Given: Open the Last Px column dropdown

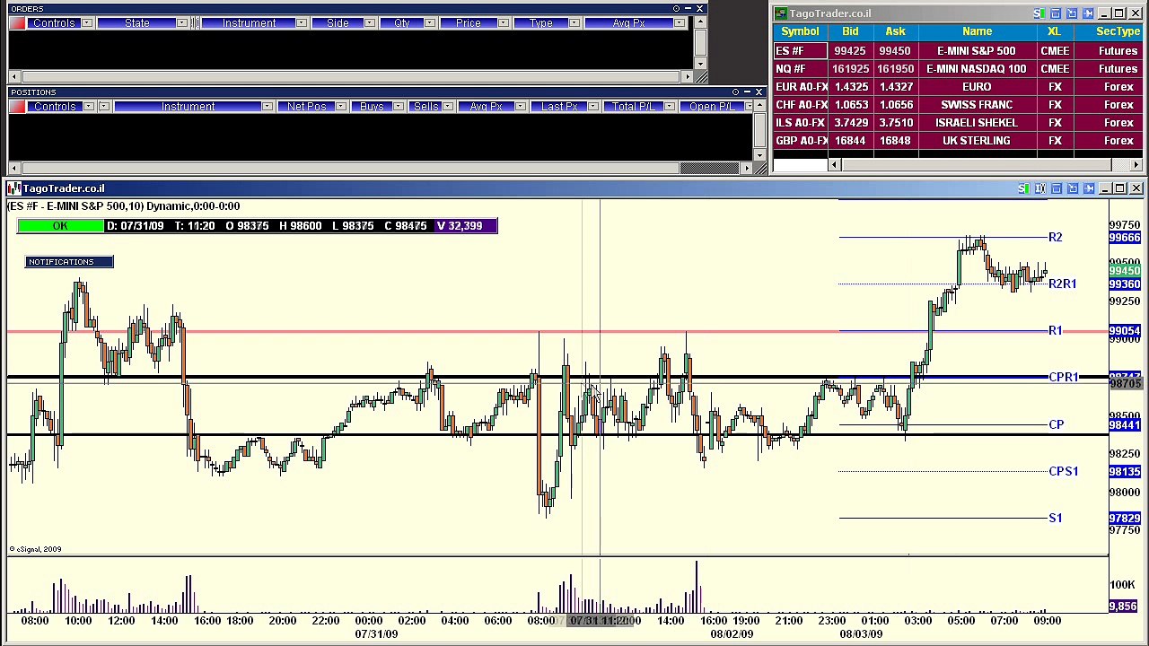Looking at the screenshot, I should click(593, 107).
